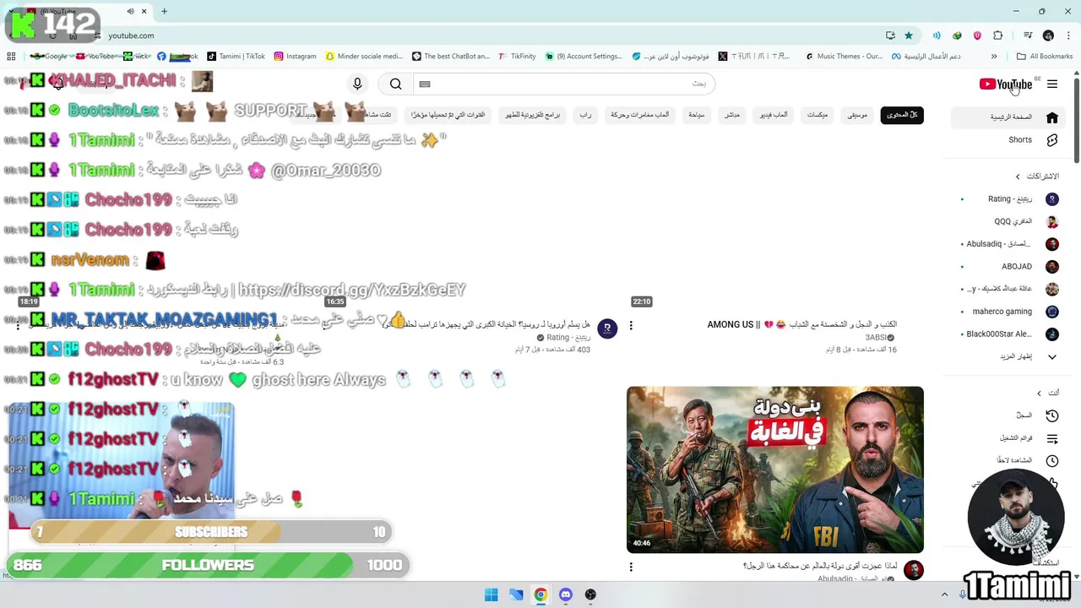Open the on-screen keyboard icon in search box
Image resolution: width=1081 pixels, height=608 pixels.
pos(425,84)
